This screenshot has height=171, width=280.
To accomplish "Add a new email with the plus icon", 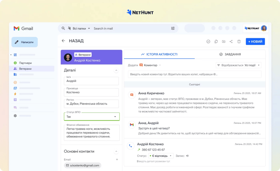I will [x=117, y=159].
